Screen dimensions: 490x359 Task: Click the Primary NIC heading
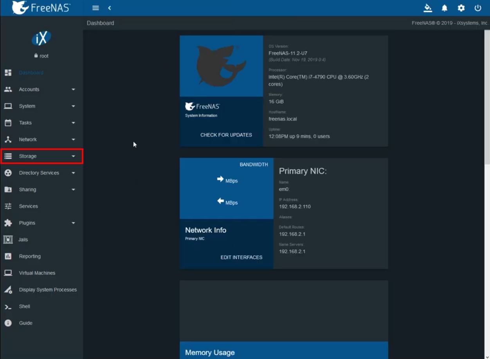click(x=303, y=171)
